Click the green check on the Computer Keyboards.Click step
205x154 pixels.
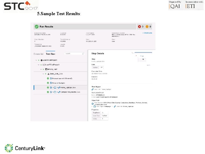pos(48,92)
